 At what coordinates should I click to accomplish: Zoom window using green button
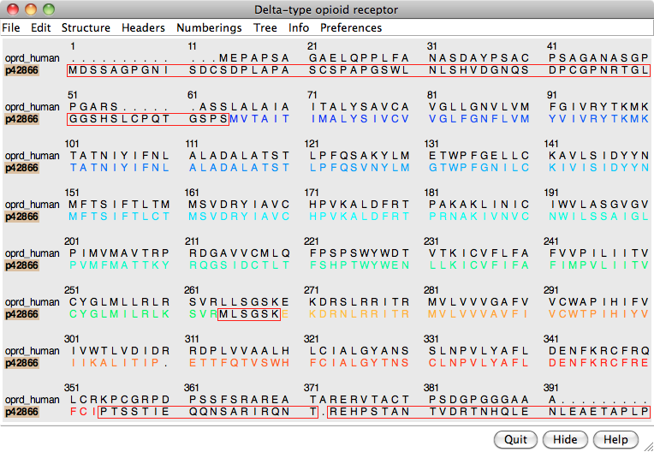(x=48, y=9)
